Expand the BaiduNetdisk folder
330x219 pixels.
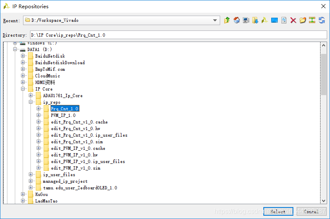[x=23, y=56]
